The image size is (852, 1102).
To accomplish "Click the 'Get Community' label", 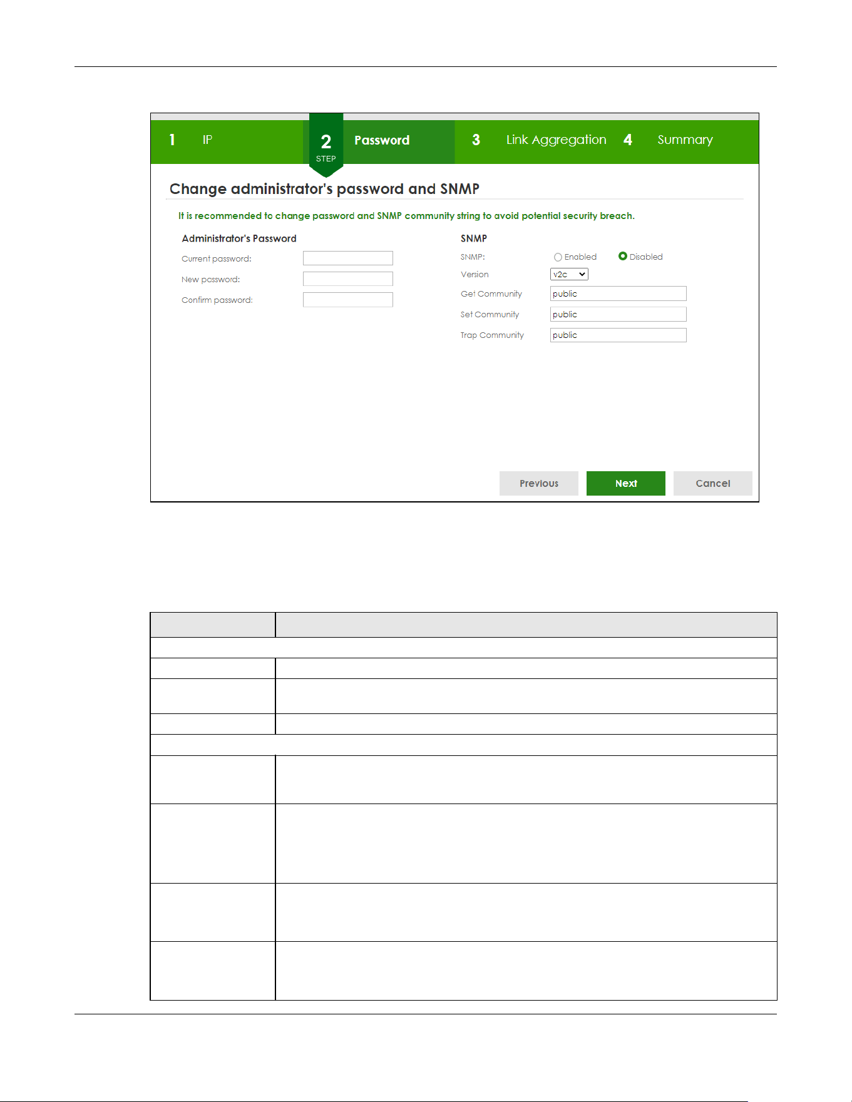I will 491,294.
